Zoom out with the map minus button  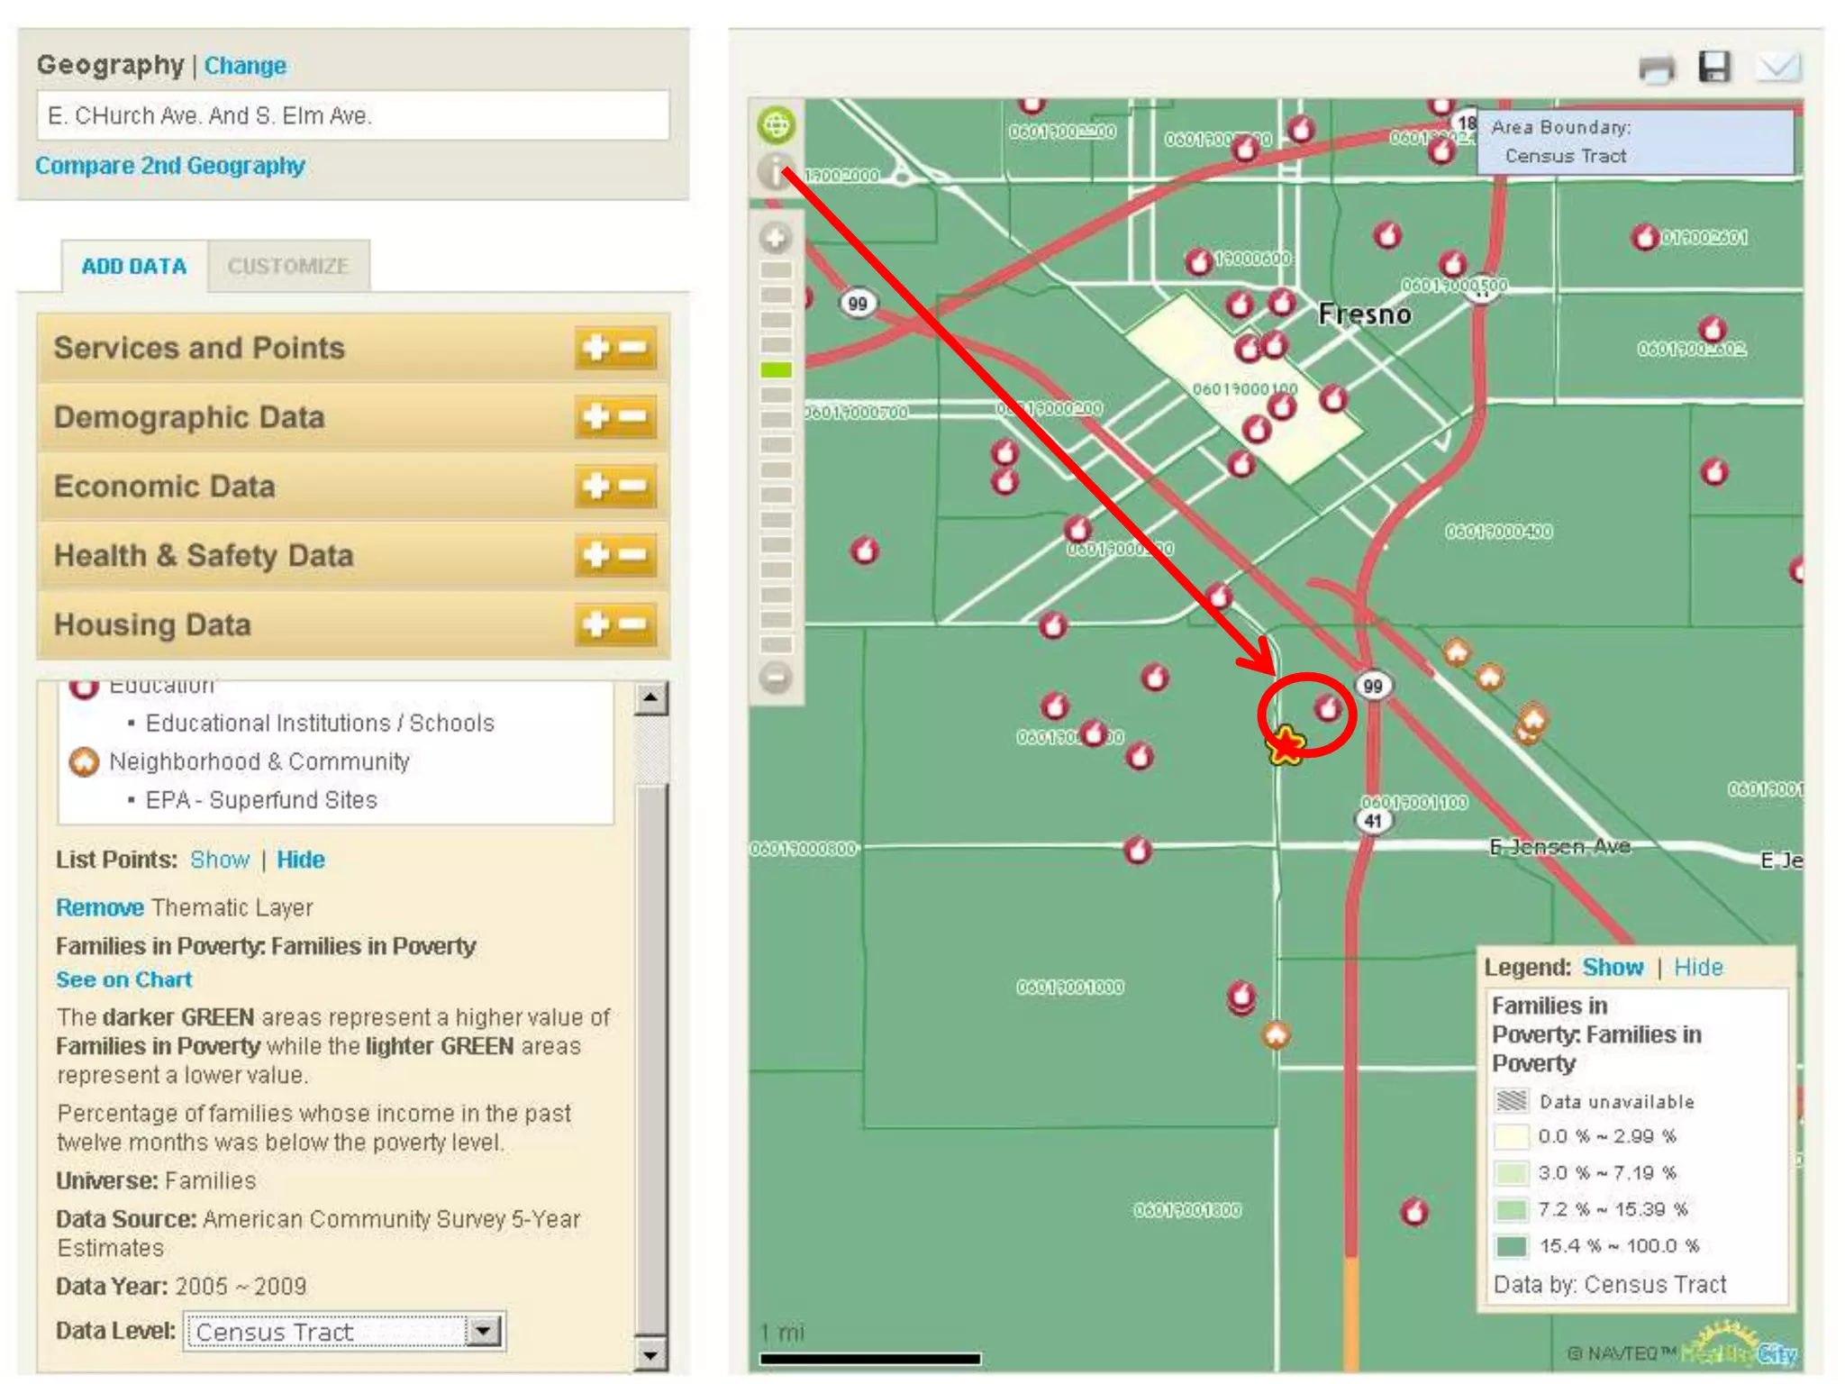(775, 677)
